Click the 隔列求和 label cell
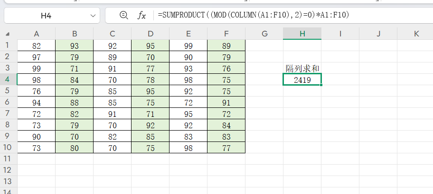433x194 pixels. click(x=302, y=68)
